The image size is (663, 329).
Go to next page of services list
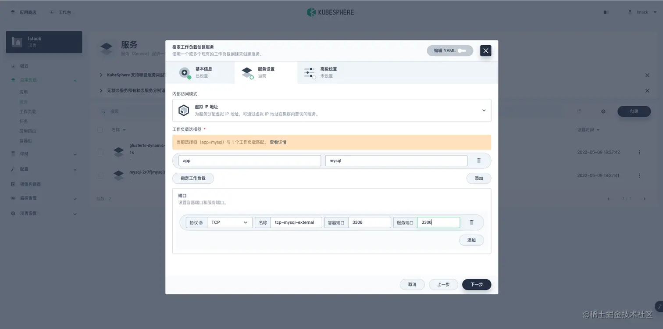pyautogui.click(x=645, y=199)
